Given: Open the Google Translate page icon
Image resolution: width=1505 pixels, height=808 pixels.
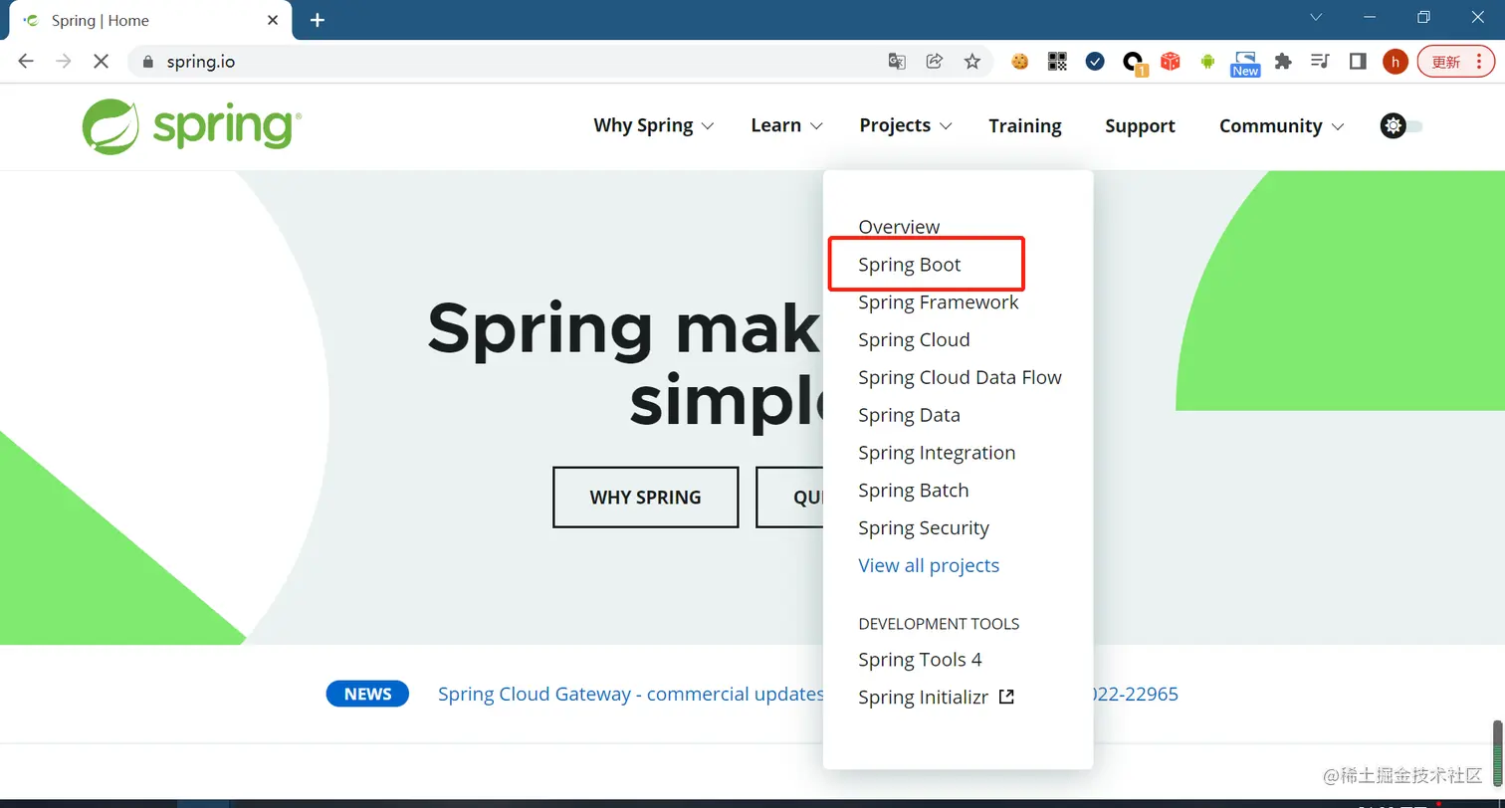Looking at the screenshot, I should [x=897, y=62].
